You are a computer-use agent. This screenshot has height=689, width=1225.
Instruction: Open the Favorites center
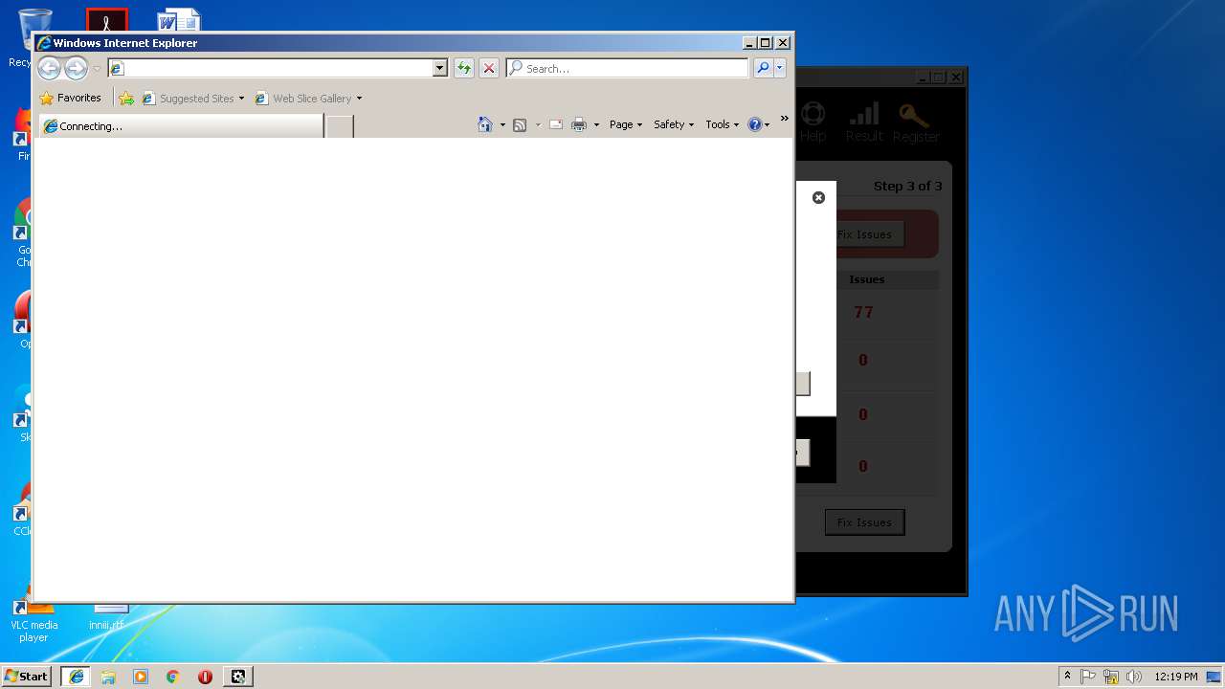(70, 98)
